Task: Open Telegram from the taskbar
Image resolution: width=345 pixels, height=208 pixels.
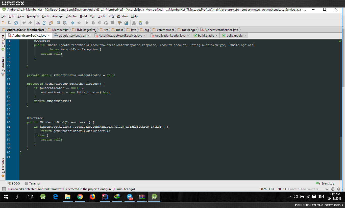Action: point(130,197)
